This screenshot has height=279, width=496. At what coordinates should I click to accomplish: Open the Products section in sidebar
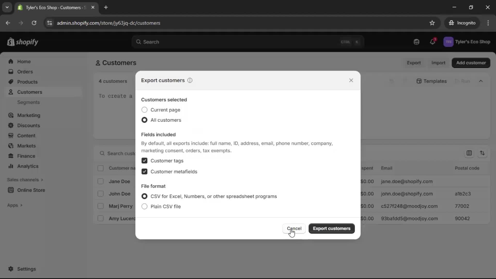(27, 82)
